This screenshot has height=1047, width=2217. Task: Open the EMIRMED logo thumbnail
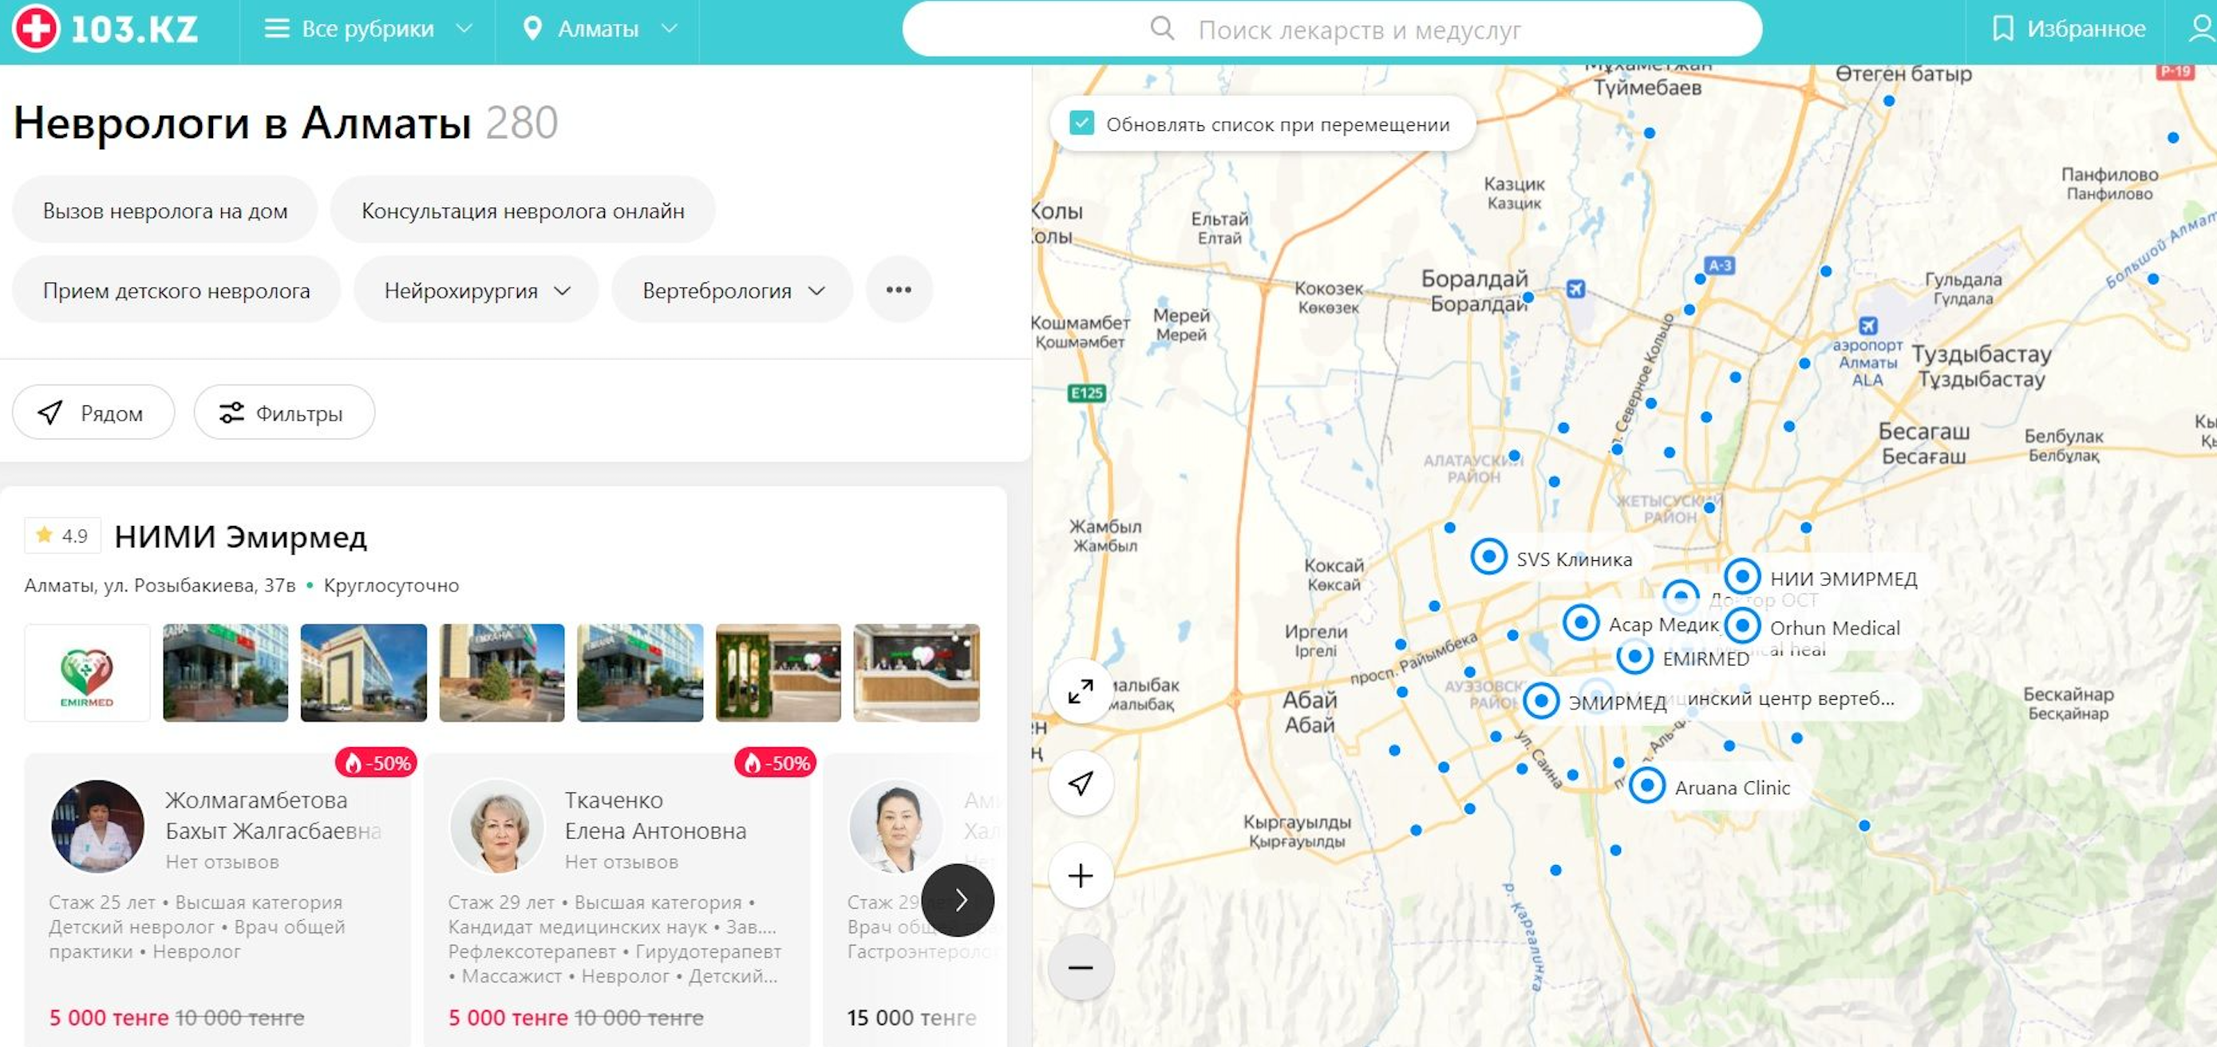coord(87,673)
